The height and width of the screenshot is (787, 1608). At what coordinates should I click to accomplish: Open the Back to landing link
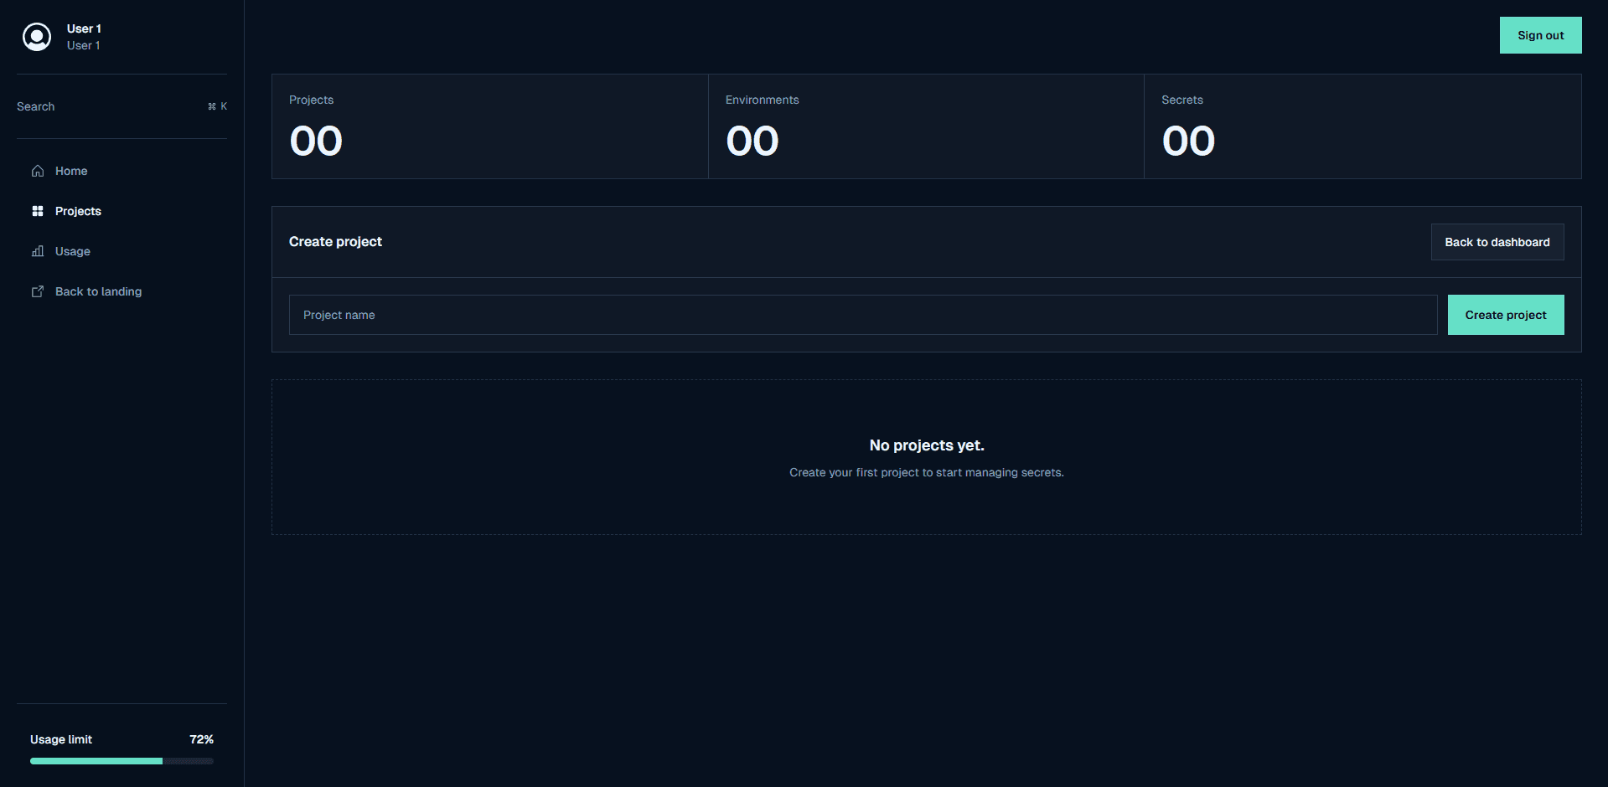[98, 291]
